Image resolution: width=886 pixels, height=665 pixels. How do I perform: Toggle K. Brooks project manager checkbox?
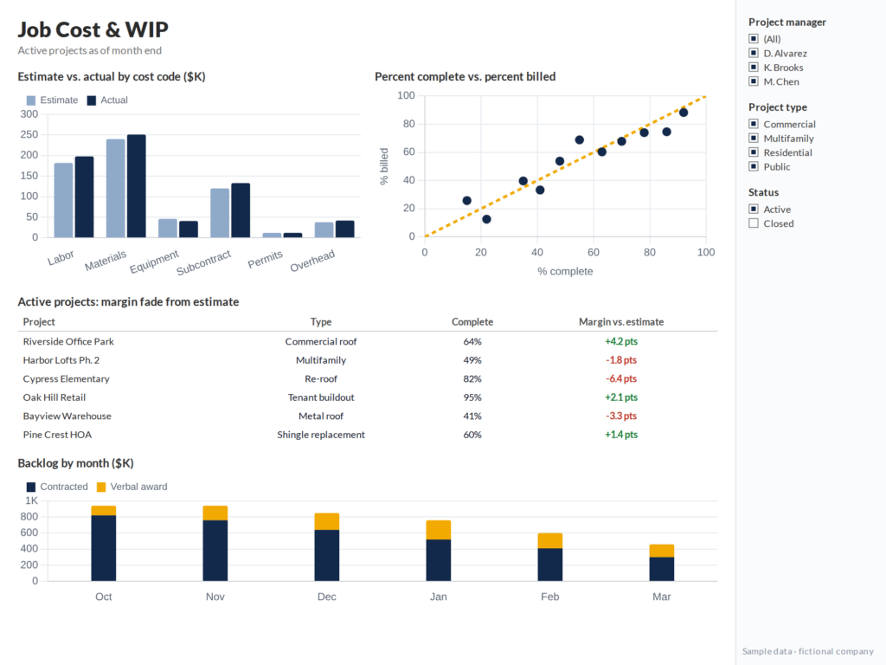pyautogui.click(x=754, y=67)
